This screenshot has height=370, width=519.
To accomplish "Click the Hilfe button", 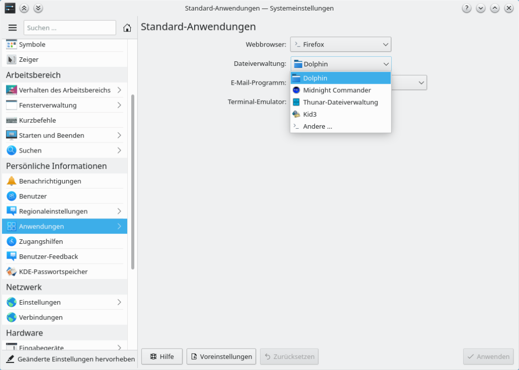I will 162,357.
